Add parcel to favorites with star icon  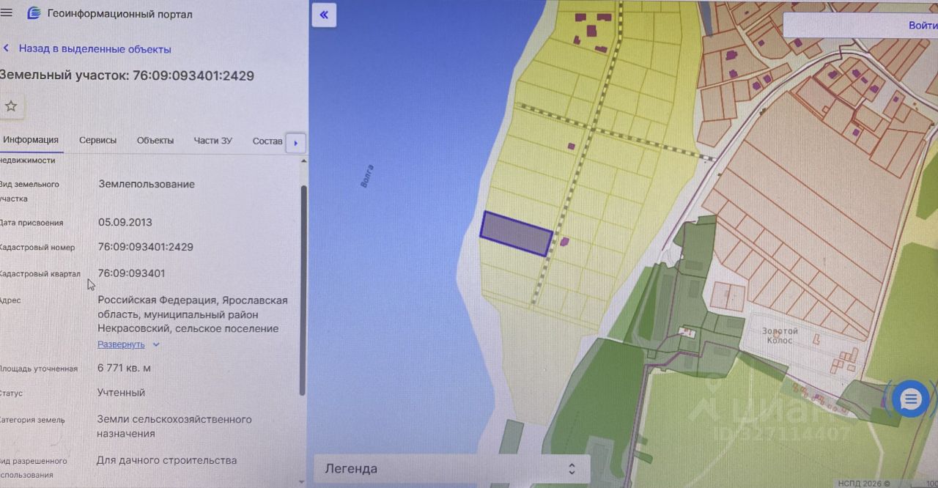click(11, 106)
